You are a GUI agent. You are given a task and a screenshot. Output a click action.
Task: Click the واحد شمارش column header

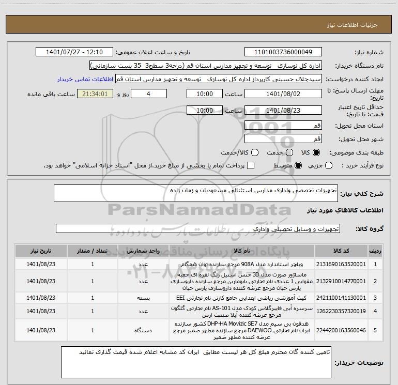[x=143, y=251]
